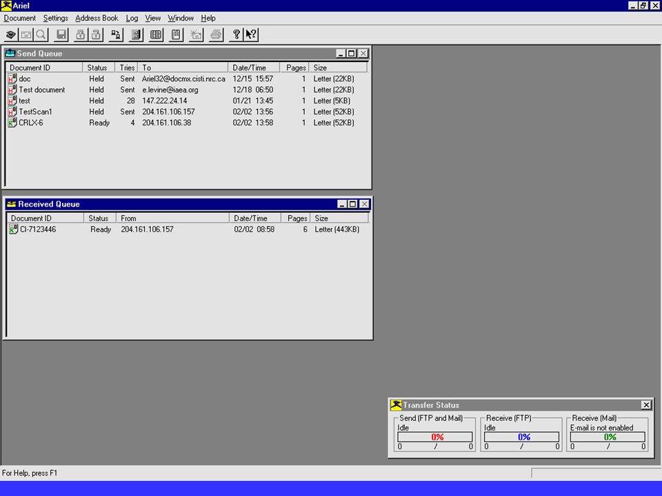The width and height of the screenshot is (662, 496).
Task: Sort Send Queue by Document ID header
Action: pyautogui.click(x=44, y=68)
